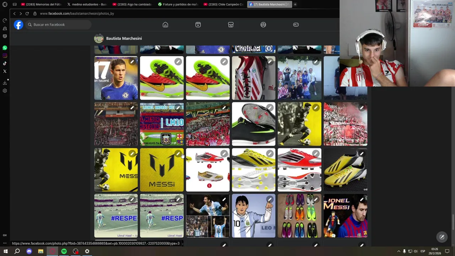Reload the page
The height and width of the screenshot is (256, 455).
[x=27, y=14]
